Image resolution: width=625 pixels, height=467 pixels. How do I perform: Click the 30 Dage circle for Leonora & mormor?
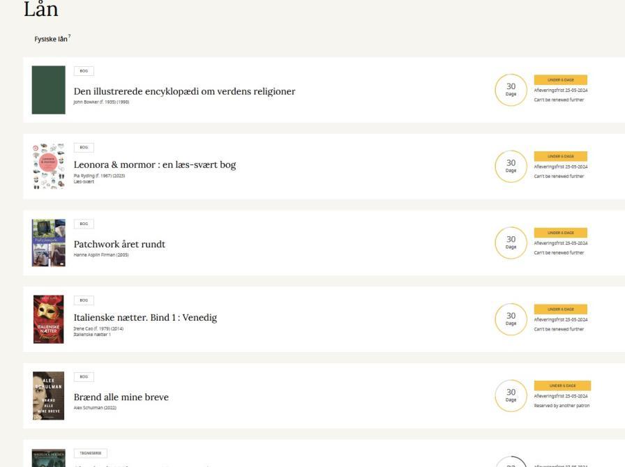point(511,167)
